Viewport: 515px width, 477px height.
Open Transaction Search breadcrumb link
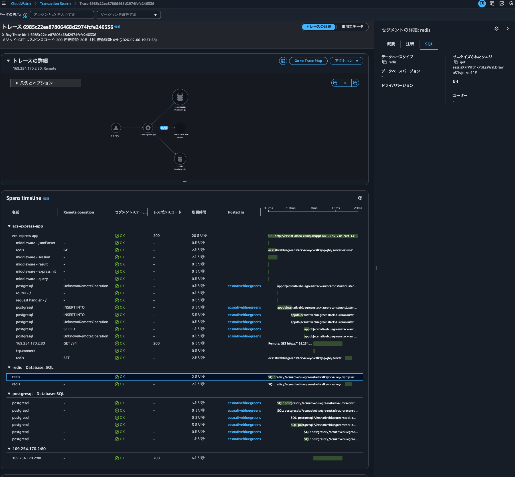pyautogui.click(x=55, y=4)
